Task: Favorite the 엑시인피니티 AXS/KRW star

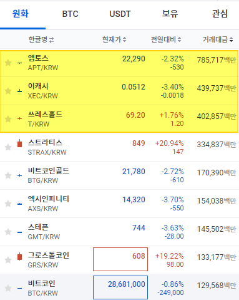Action: coord(8,204)
